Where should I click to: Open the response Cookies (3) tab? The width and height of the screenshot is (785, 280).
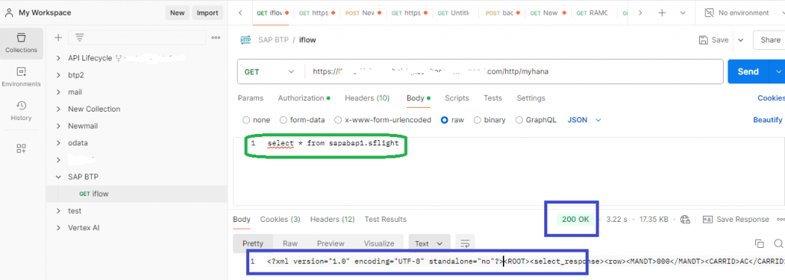(x=280, y=219)
